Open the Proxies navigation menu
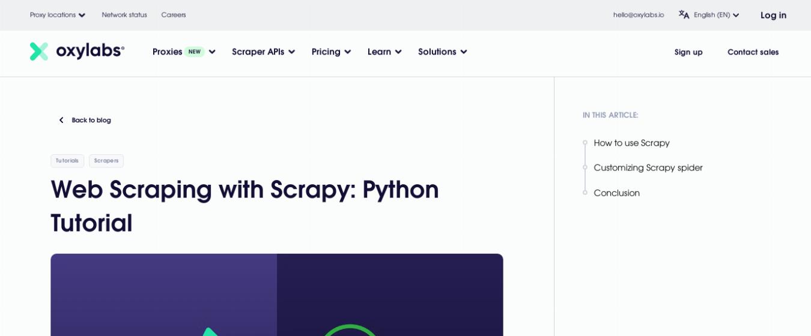This screenshot has width=811, height=336. [184, 52]
